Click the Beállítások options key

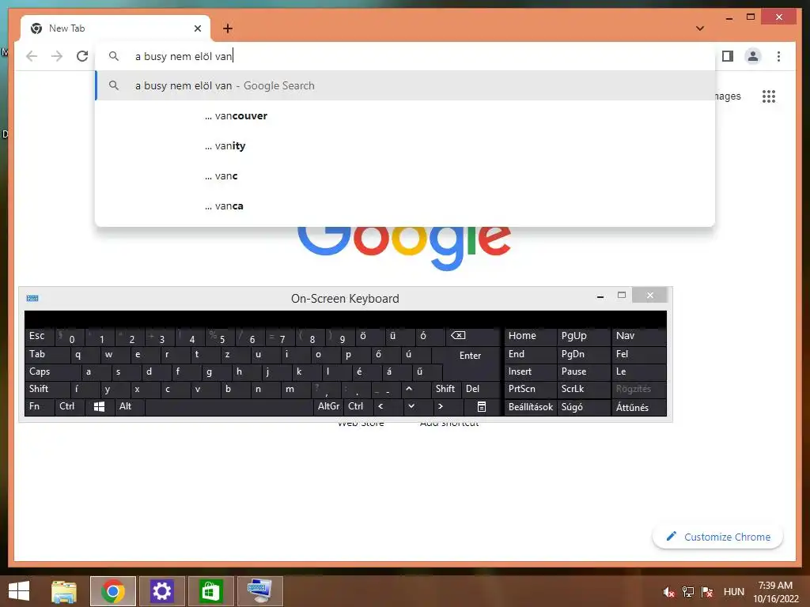click(x=530, y=407)
